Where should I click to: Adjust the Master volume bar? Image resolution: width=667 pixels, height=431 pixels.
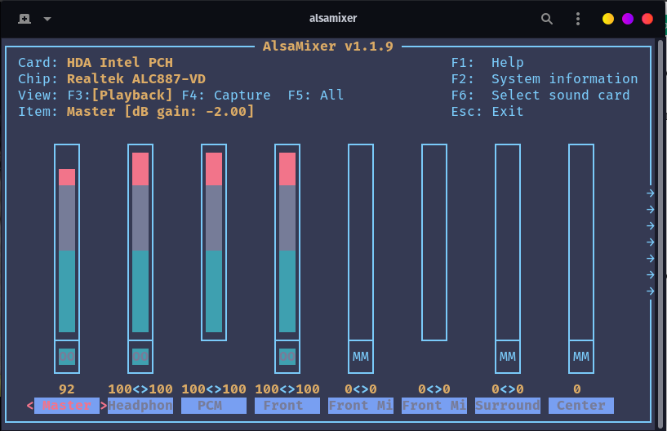pyautogui.click(x=67, y=242)
